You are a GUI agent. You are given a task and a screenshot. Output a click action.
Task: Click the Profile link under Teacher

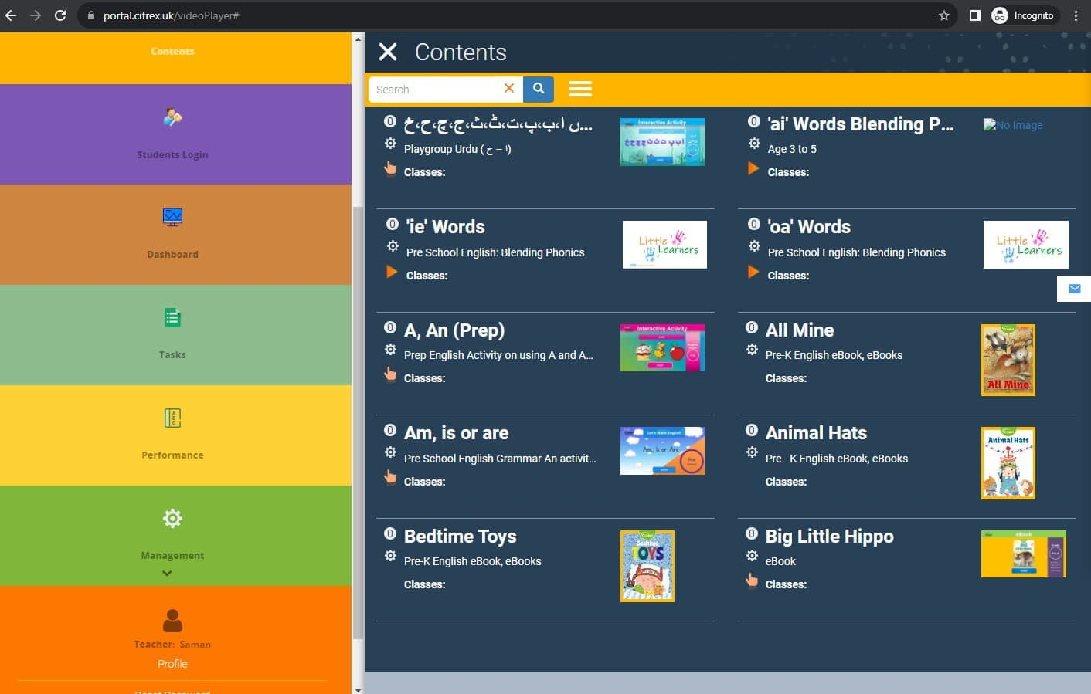click(x=172, y=664)
